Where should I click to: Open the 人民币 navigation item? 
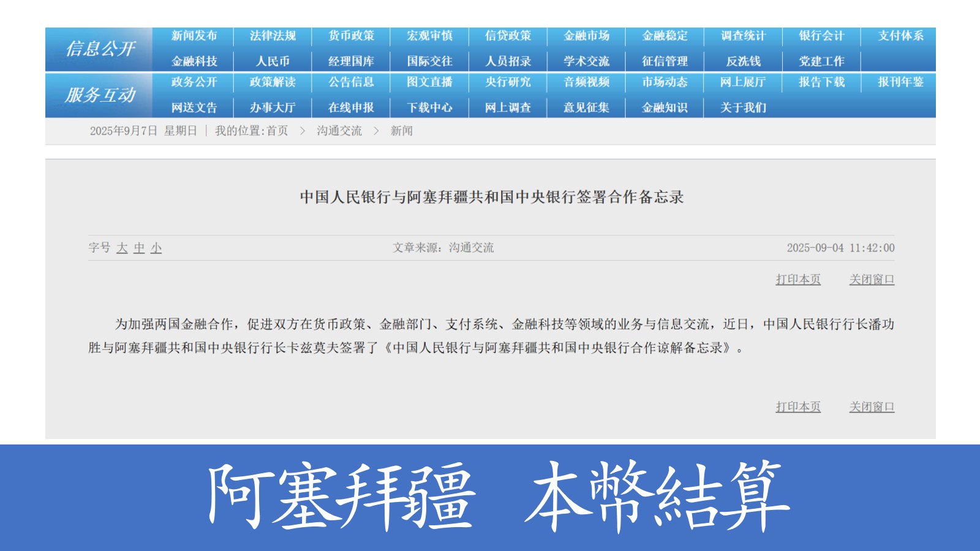(273, 61)
